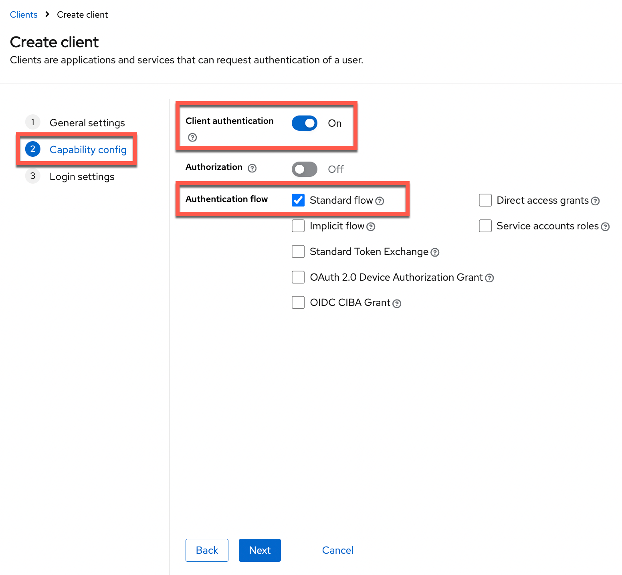This screenshot has width=622, height=575.
Task: Click help icon under Client authentication
Action: click(192, 138)
